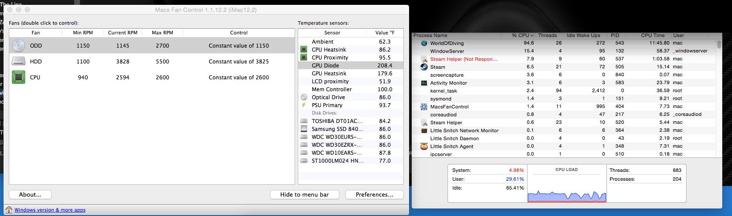Click the Min RPM column header
Screen dimensions: 732x216
pyautogui.click(x=83, y=33)
